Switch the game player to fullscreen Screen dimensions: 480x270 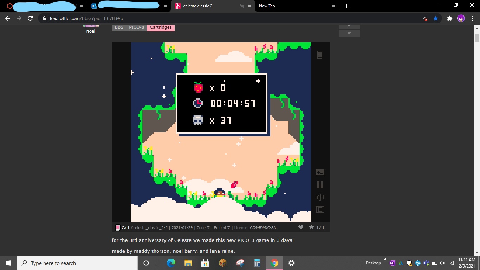[320, 210]
